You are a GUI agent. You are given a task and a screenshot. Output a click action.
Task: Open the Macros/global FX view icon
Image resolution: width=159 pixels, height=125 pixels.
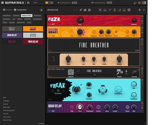point(100,10)
